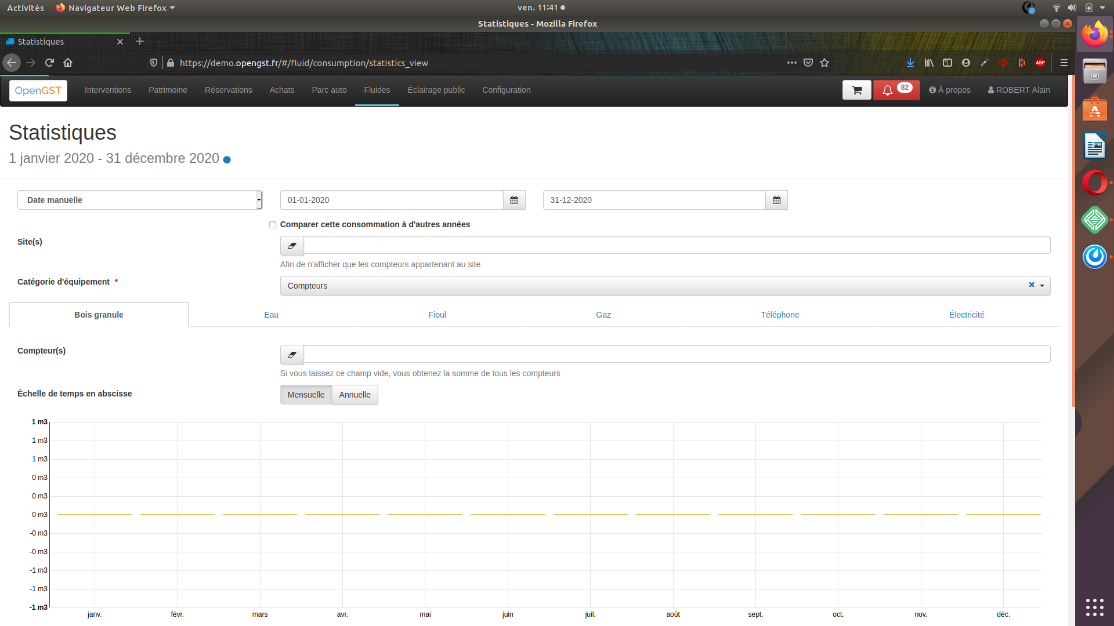Click the OpenGST logo button
This screenshot has height=626, width=1114.
[x=38, y=90]
